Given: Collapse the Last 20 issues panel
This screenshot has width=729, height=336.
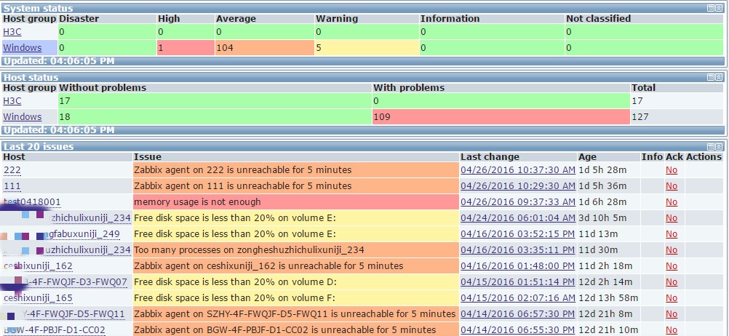Looking at the screenshot, I should tap(720, 146).
